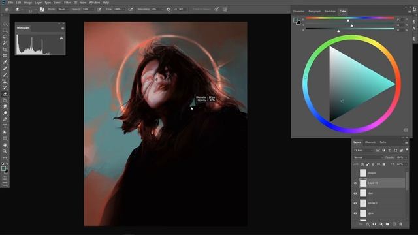This screenshot has width=418, height=235.
Task: Select the Crop tool
Action: tap(5, 50)
